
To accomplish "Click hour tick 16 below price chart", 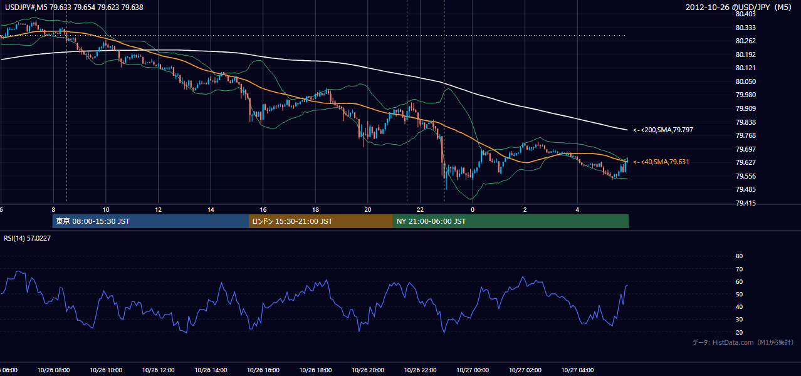I will point(263,209).
